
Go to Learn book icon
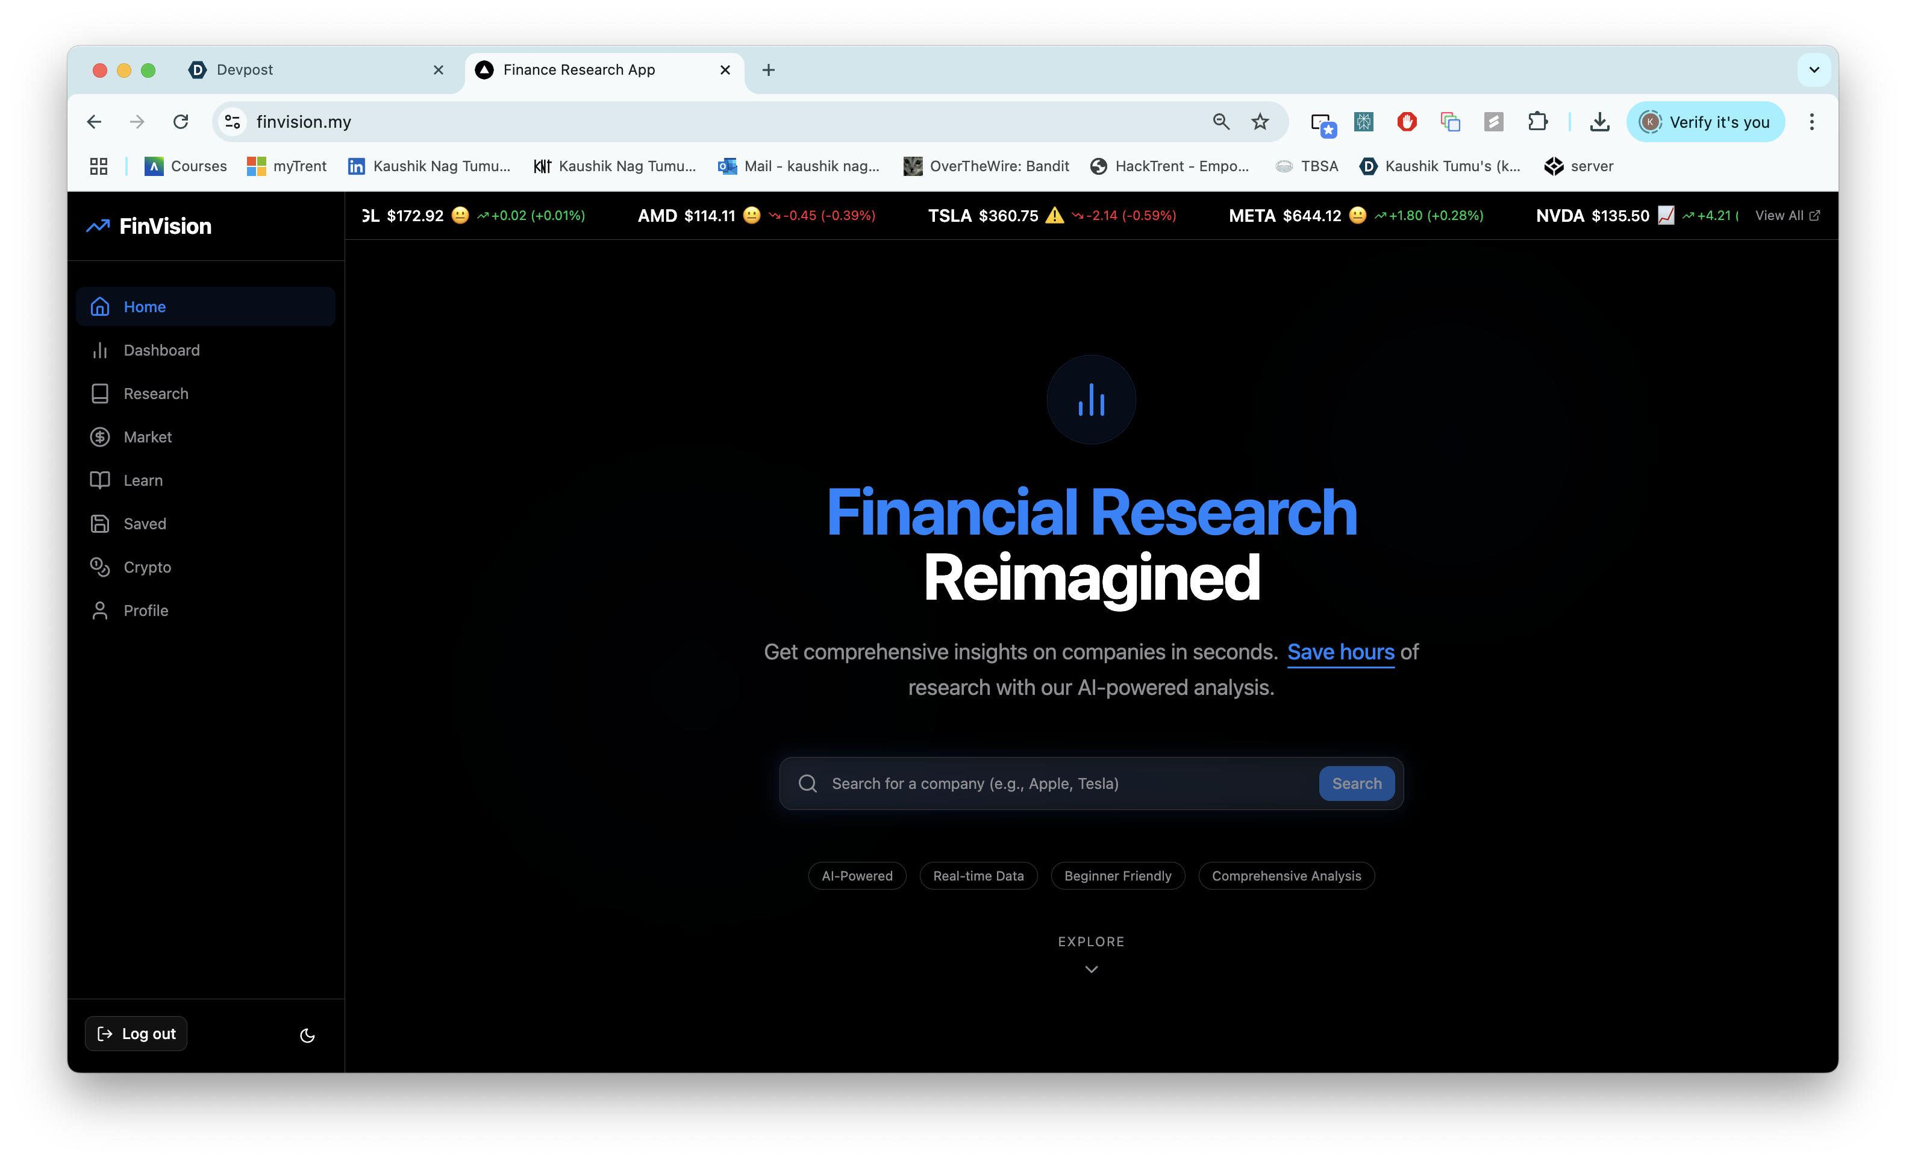coord(100,481)
